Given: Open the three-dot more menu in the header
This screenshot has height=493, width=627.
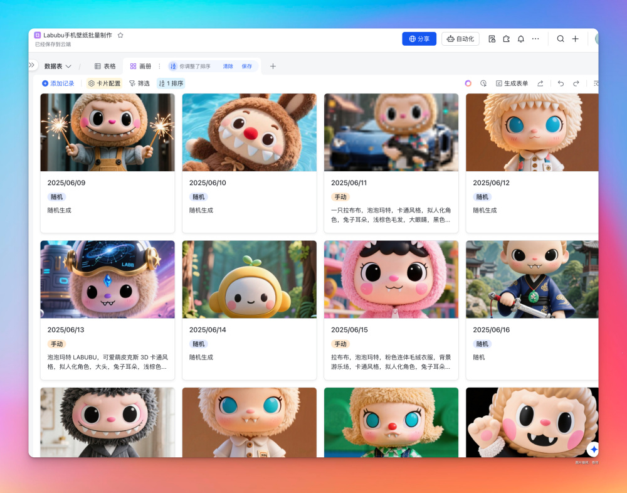Looking at the screenshot, I should tap(535, 39).
